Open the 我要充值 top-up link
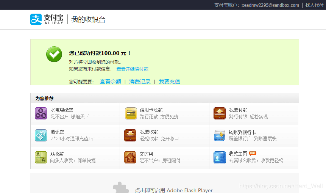 [x=170, y=82]
